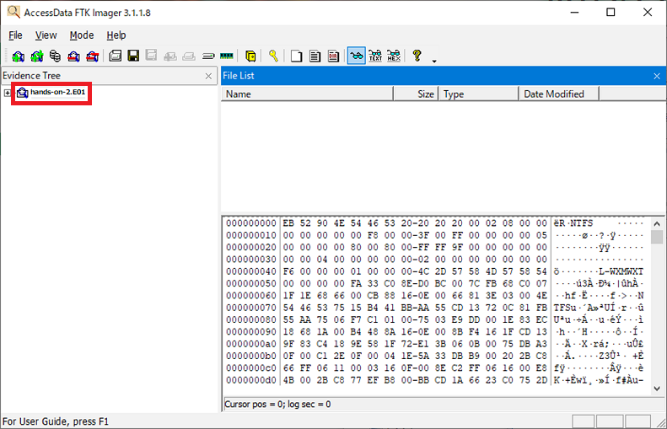Click 'For User Guide, press F1' status text

click(x=56, y=421)
